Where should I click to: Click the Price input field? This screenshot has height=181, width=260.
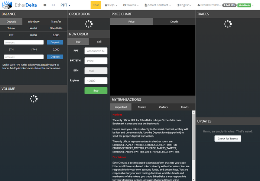click(96, 61)
